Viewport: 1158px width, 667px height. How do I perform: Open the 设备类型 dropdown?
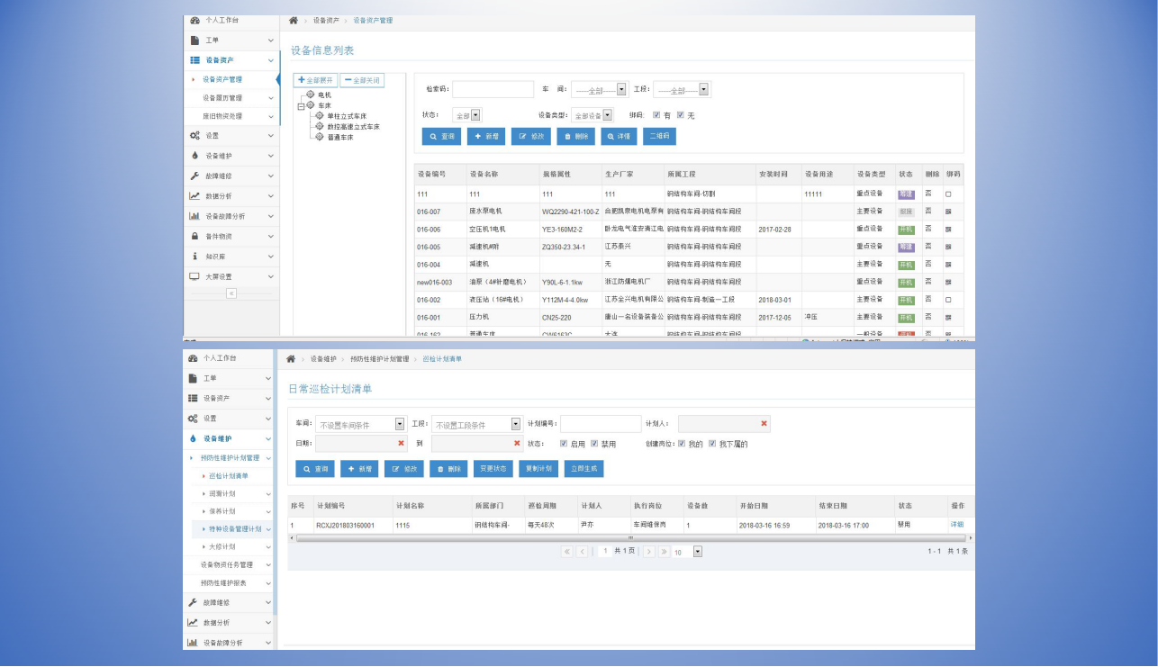coord(608,115)
